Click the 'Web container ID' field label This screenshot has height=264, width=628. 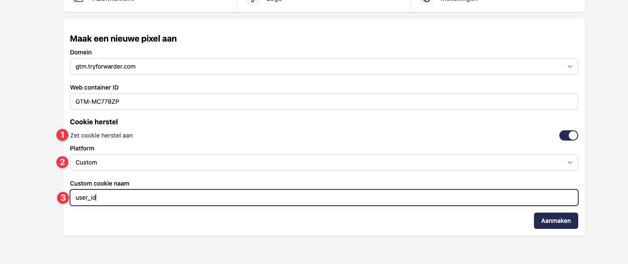pyautogui.click(x=94, y=87)
